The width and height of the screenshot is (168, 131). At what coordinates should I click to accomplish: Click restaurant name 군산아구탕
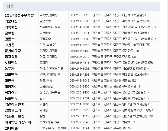click(x=13, y=51)
